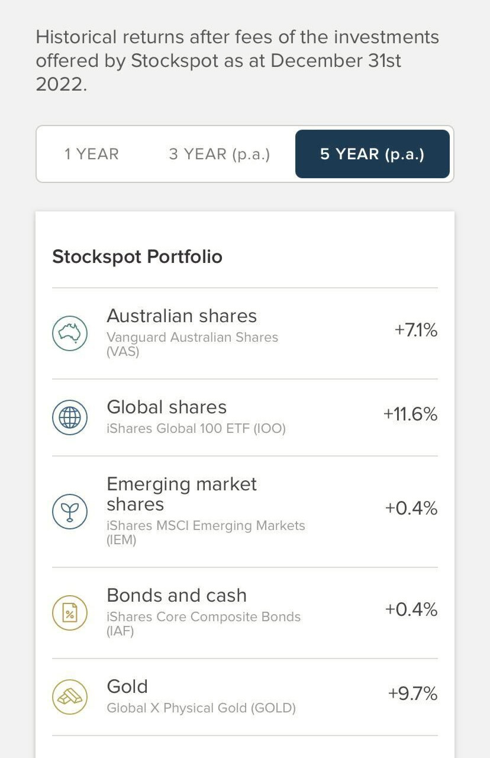The width and height of the screenshot is (490, 758).
Task: Click Vanguard Australian Shares (VAS) subtitle
Action: [x=192, y=344]
